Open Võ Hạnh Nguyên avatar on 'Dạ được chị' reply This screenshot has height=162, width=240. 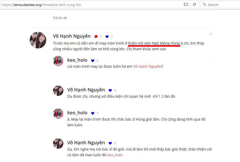coord(58,90)
